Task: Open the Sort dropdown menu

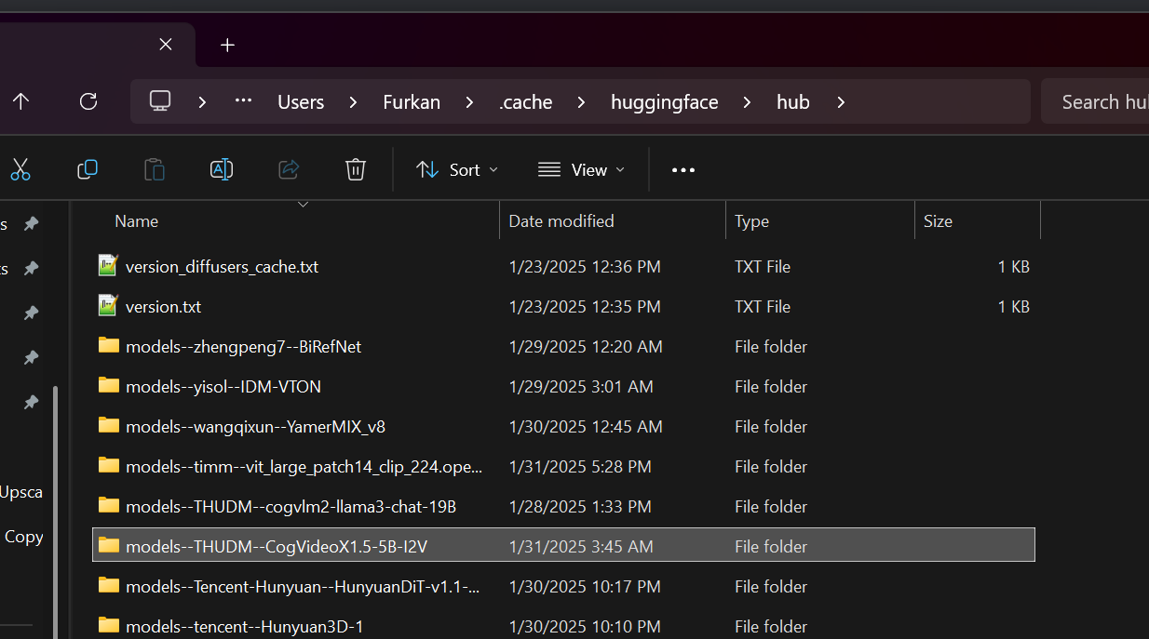Action: tap(457, 169)
